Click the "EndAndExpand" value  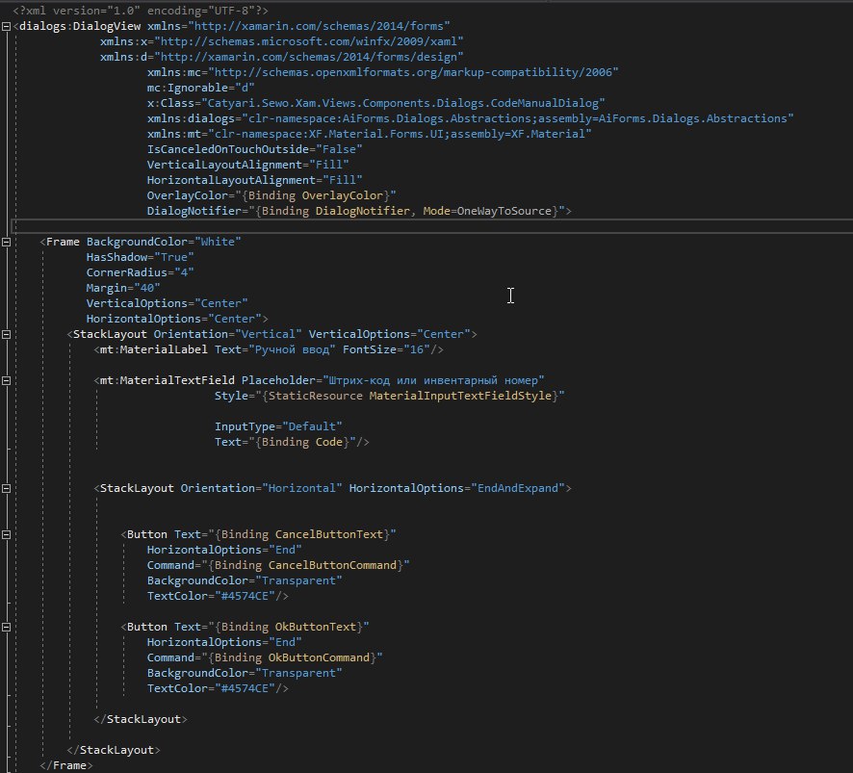518,488
